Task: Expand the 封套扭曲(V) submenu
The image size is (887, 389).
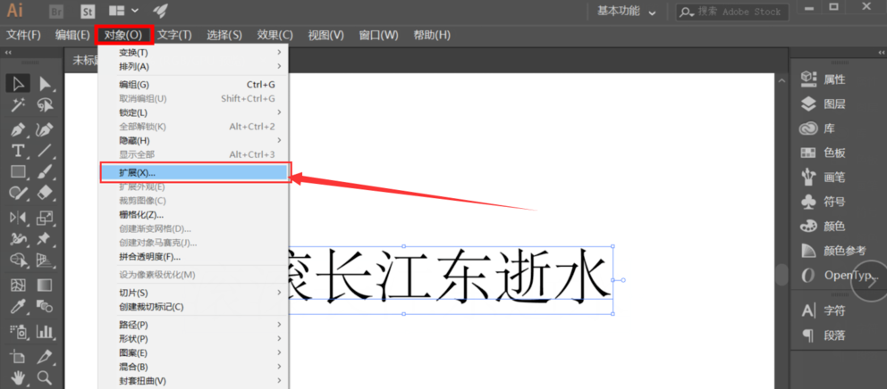Action: pos(194,381)
